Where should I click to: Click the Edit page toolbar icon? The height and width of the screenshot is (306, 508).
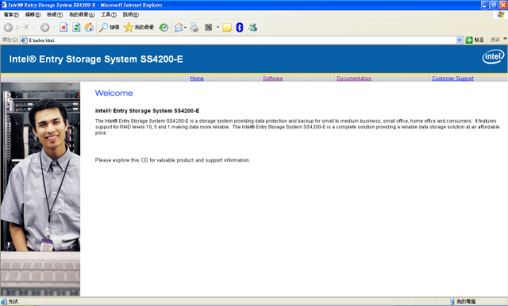(209, 28)
